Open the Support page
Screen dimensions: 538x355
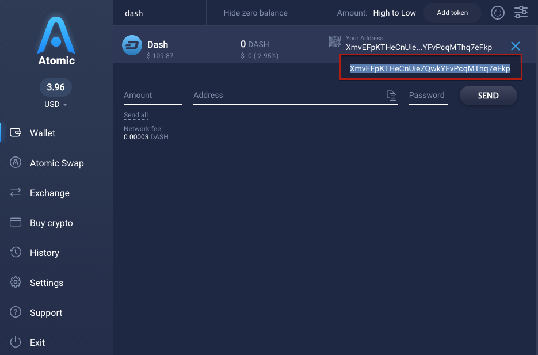46,312
